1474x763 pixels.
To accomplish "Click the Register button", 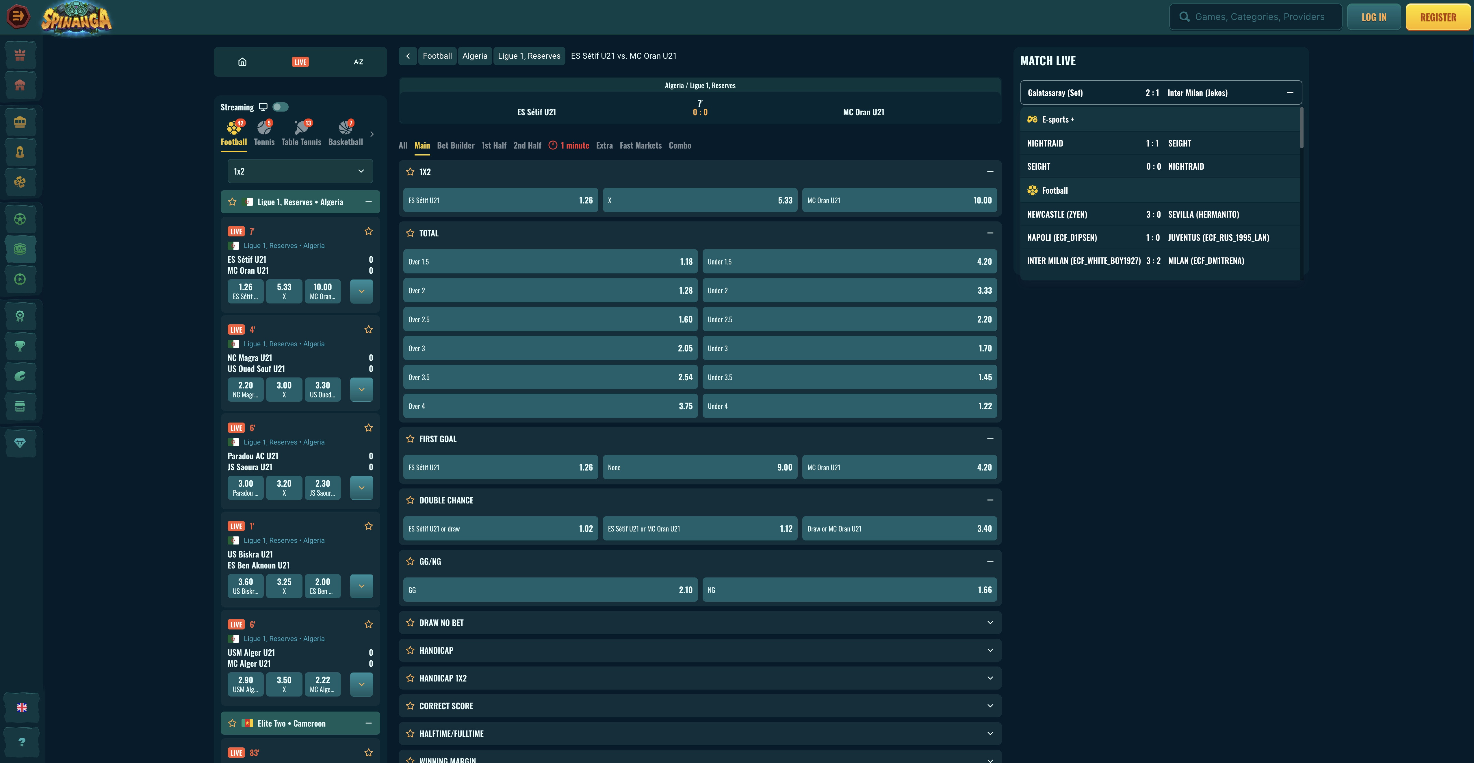I will point(1437,17).
